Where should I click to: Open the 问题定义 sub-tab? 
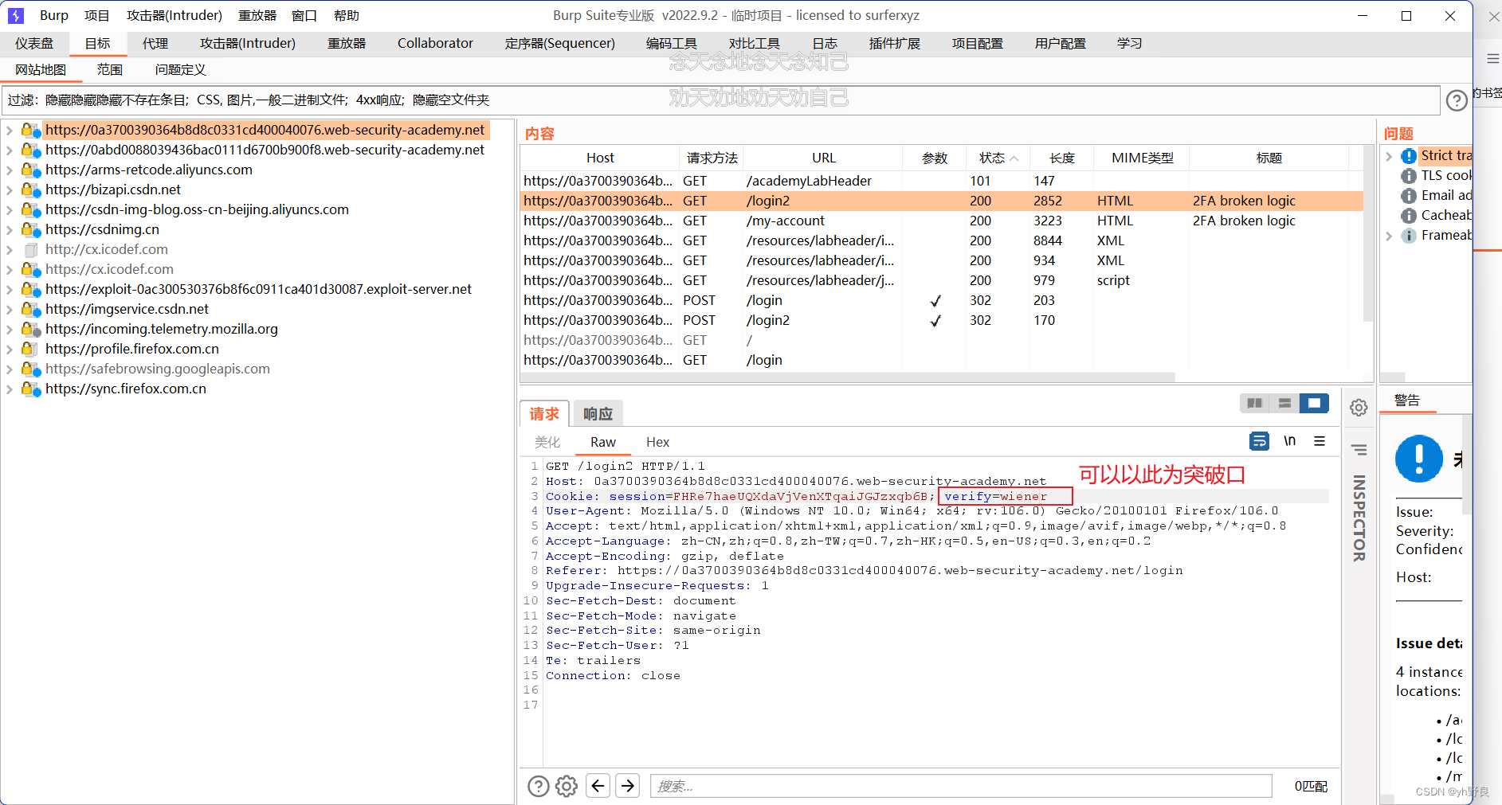181,70
